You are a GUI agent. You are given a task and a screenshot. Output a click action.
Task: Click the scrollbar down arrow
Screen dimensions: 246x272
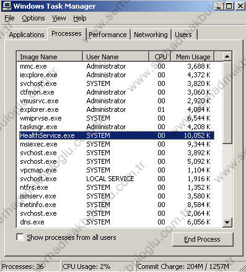pyautogui.click(x=227, y=222)
